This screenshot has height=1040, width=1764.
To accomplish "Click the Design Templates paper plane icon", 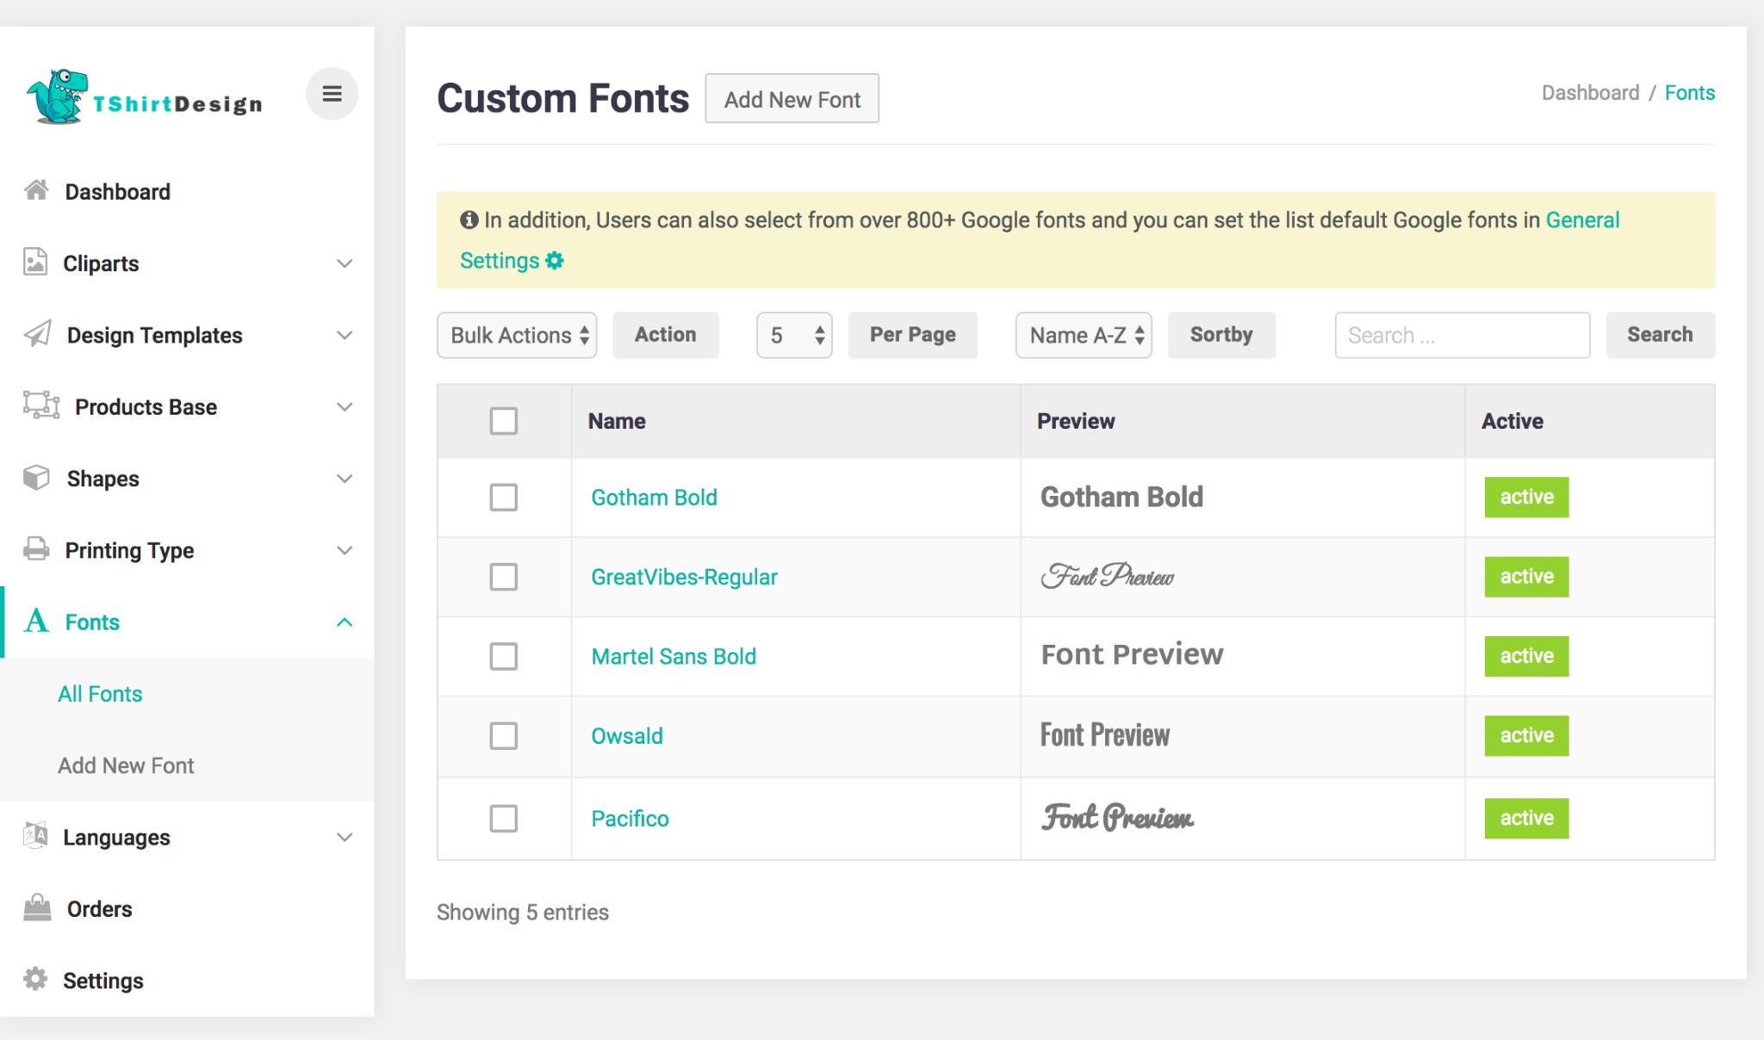I will tap(37, 334).
